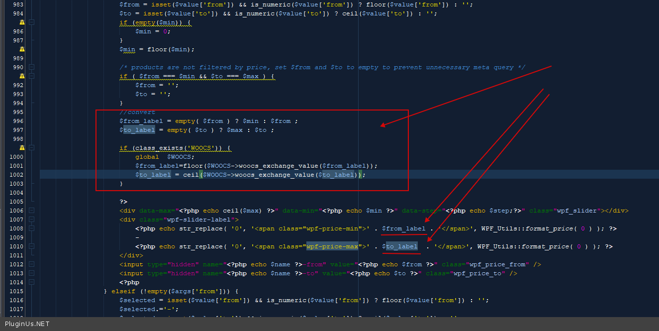The height and width of the screenshot is (331, 659).
Task: Click highlighted $to_label variable on line 1010
Action: coord(401,246)
